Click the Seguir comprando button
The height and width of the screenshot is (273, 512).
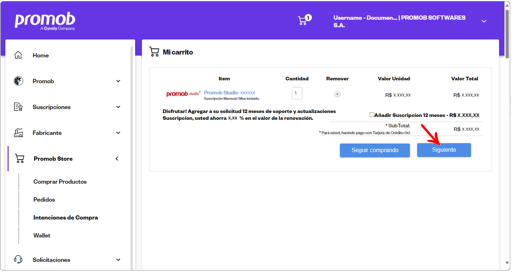click(x=375, y=150)
